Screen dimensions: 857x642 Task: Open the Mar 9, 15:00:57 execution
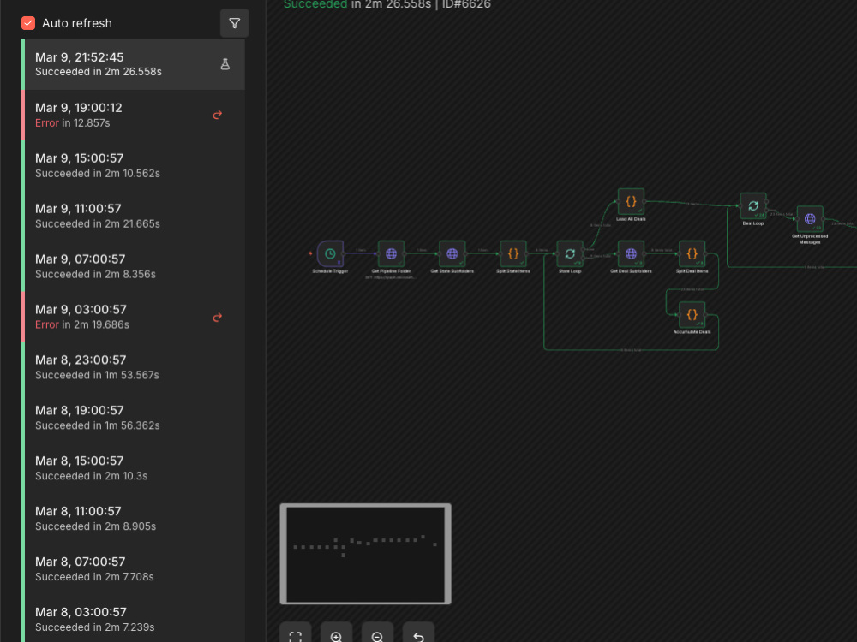point(134,165)
